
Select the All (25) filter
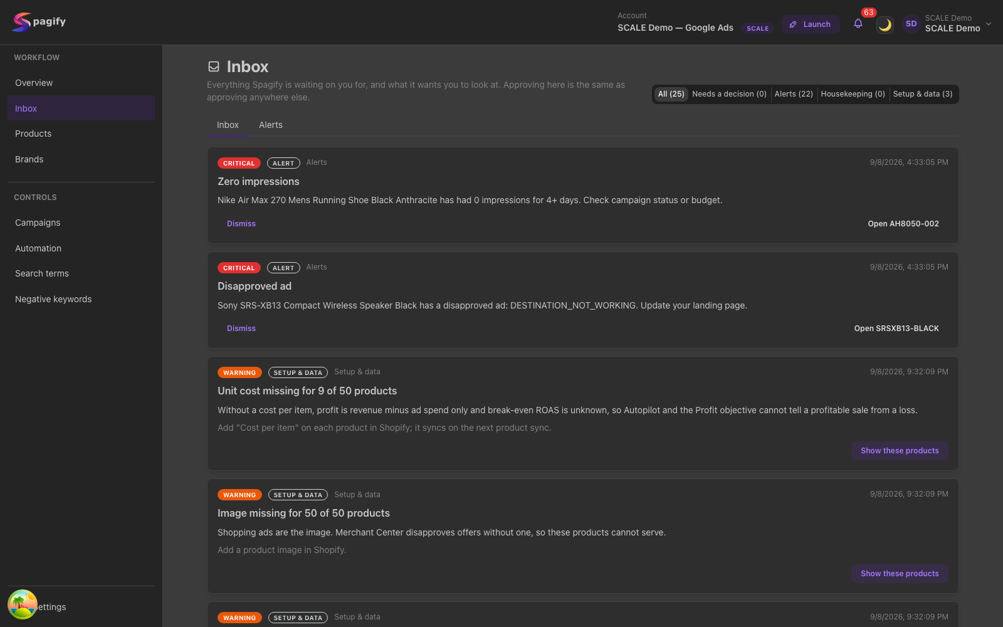[671, 94]
